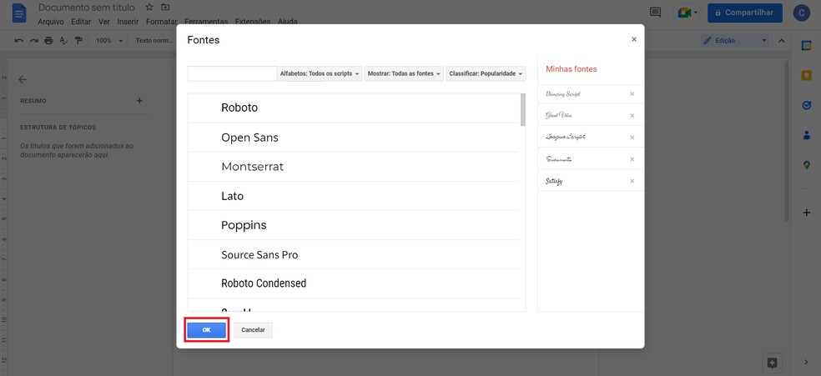Close the Fontes dialog with the X
The width and height of the screenshot is (821, 376).
click(633, 39)
